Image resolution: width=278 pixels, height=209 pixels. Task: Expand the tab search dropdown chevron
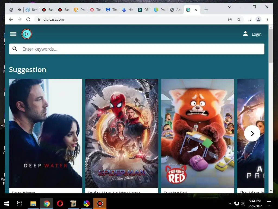[x=229, y=7]
